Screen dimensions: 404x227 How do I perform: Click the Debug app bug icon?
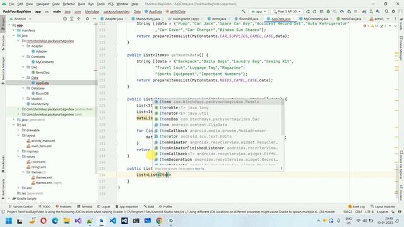pyautogui.click(x=328, y=11)
